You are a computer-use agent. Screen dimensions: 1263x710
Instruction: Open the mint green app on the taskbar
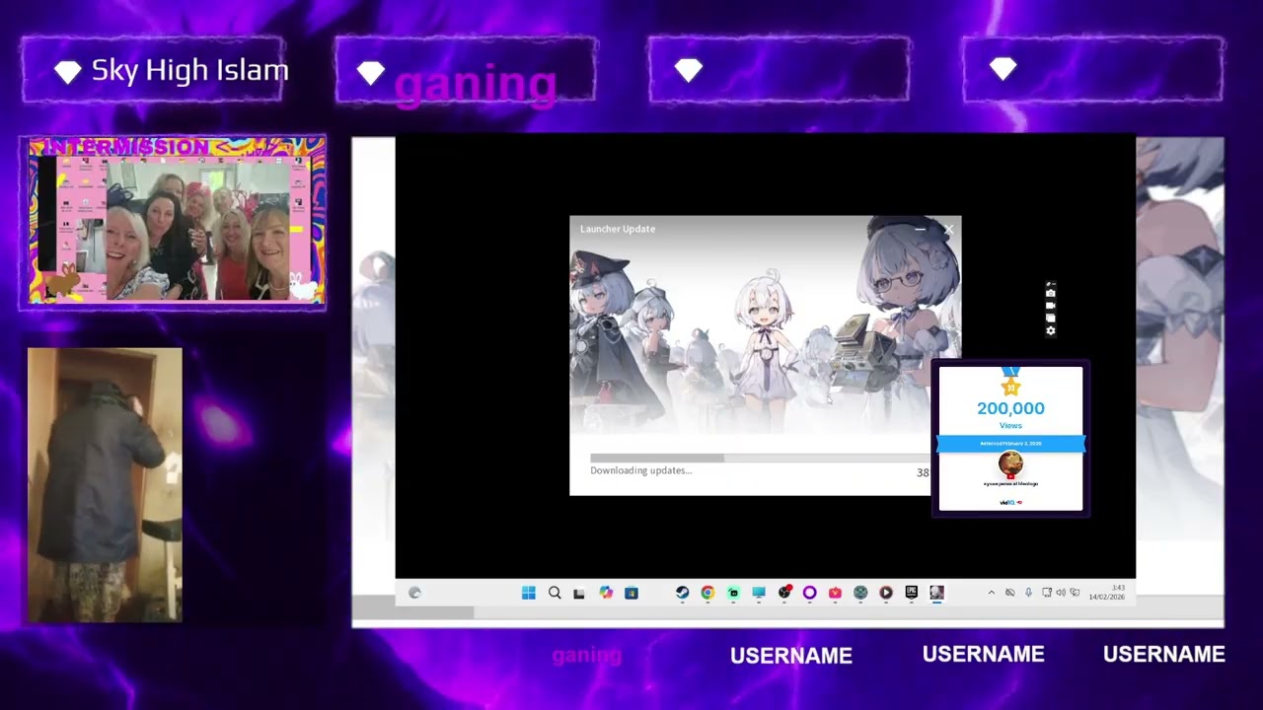tap(733, 593)
